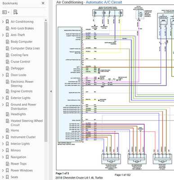Viewport: 174px width, 180px height.
Task: Click the Door Locks bookmark ribbon icon
Action: tap(7, 75)
